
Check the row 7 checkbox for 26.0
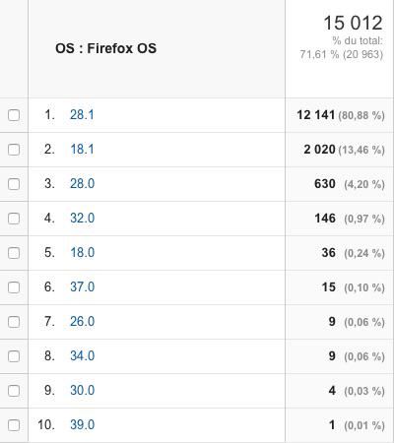tap(14, 322)
